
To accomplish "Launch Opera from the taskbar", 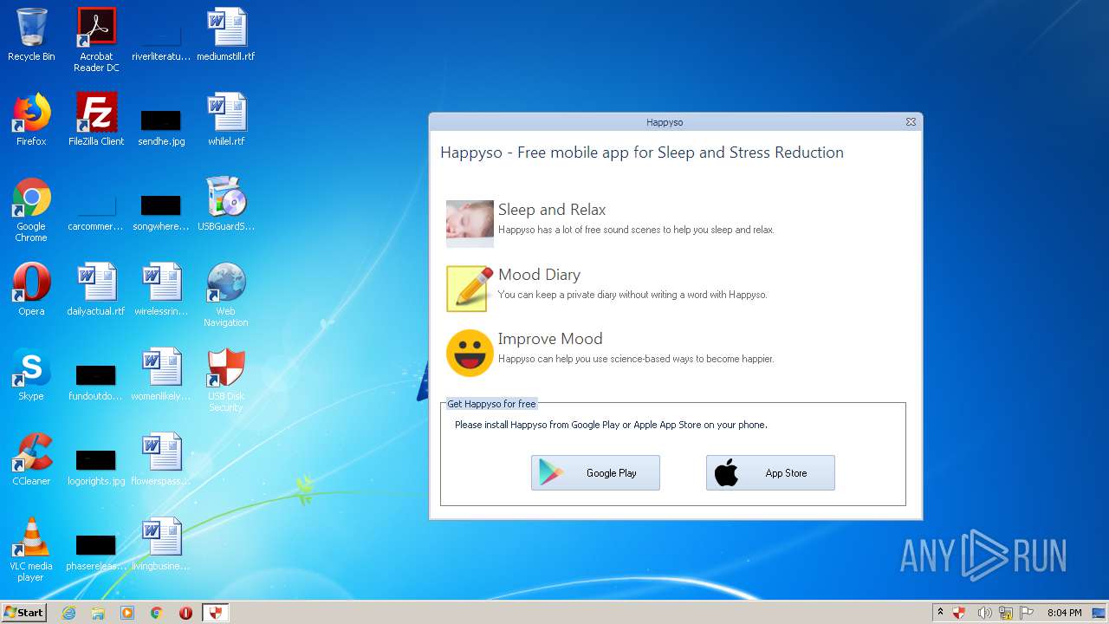I will click(x=186, y=613).
